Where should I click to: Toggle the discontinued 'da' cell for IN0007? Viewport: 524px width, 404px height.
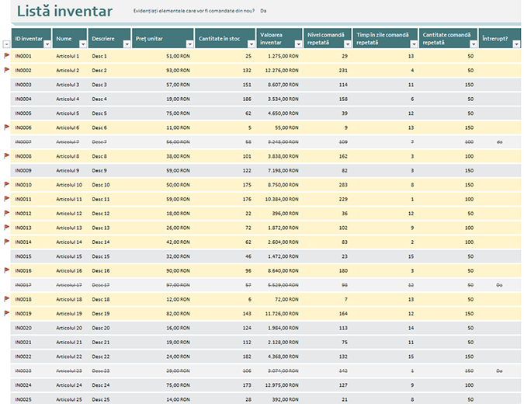coord(500,141)
